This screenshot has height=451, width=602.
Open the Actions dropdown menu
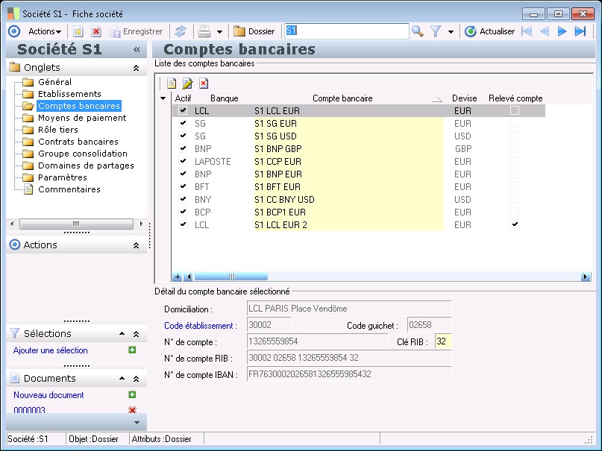[45, 31]
